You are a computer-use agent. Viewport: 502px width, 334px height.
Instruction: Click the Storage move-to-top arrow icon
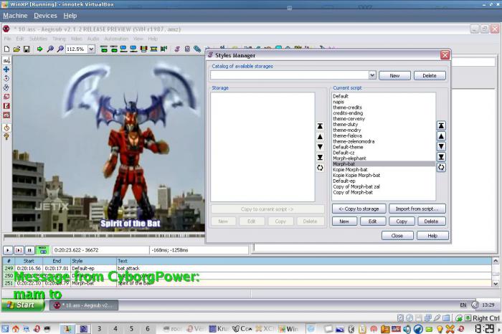pos(320,126)
